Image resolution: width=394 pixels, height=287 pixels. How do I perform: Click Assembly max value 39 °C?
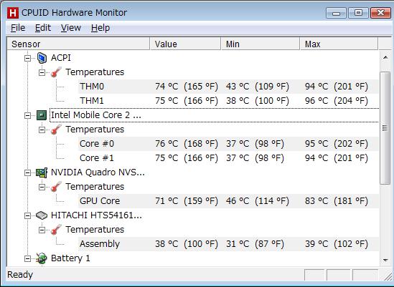point(337,244)
